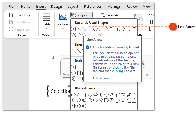This screenshot has width=196, height=113.
Task: Click the anchor icon in the document
Action: point(54,57)
